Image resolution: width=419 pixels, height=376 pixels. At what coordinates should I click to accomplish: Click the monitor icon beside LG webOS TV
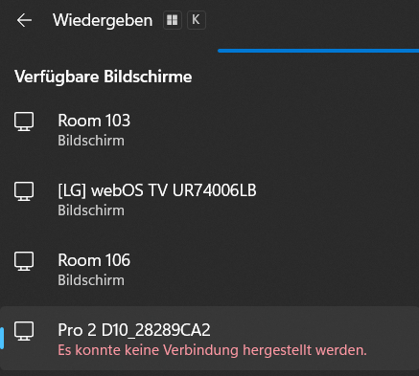pyautogui.click(x=24, y=191)
